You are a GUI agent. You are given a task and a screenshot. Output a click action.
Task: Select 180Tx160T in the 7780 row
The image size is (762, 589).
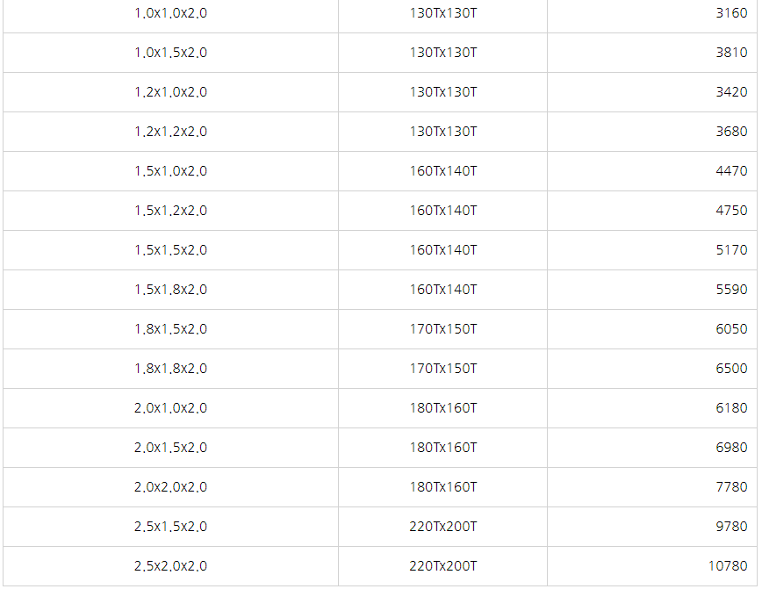(x=442, y=487)
